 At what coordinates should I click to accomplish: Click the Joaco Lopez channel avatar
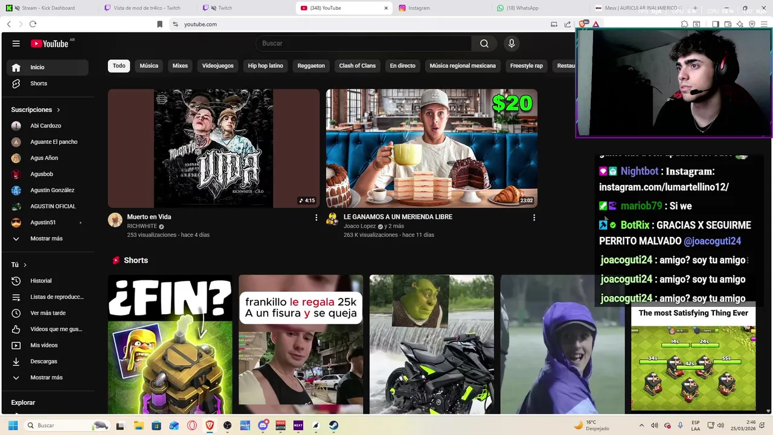332,220
